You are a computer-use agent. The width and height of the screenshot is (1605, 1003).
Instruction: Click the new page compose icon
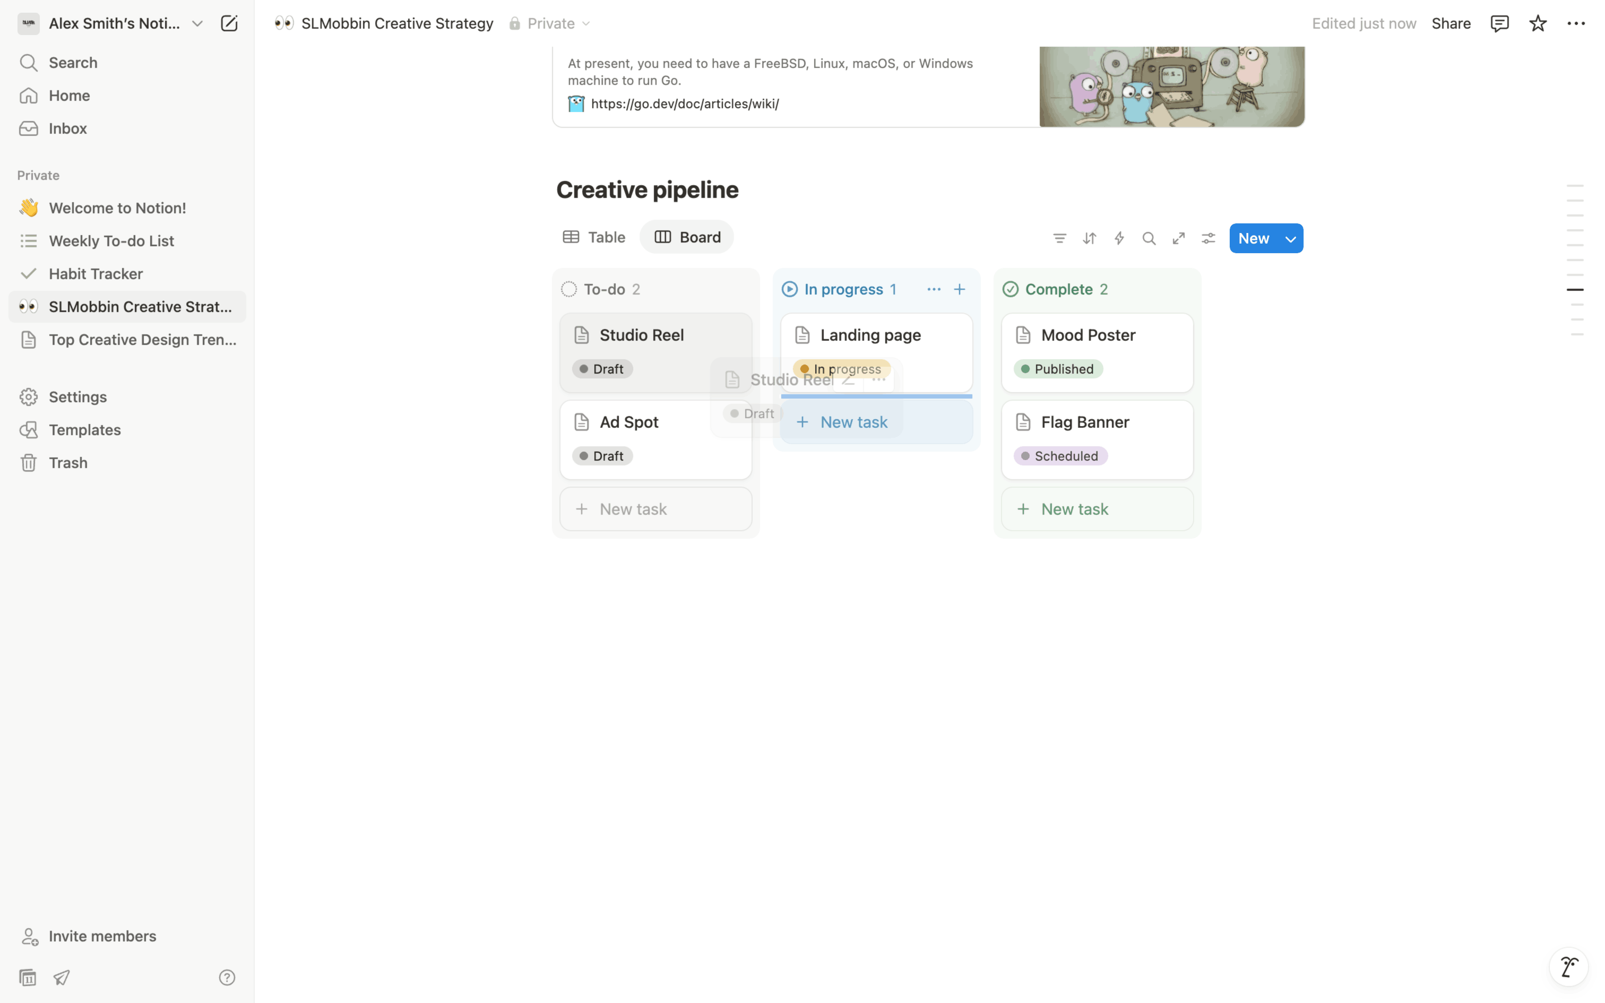click(x=229, y=23)
